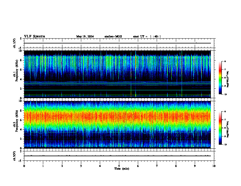This screenshot has height=186, width=241.
Task: Click the "ch.3(V)" axis label
Action: (x=15, y=156)
